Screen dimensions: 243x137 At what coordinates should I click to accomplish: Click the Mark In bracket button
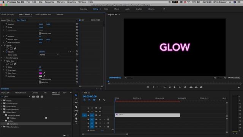153,87
